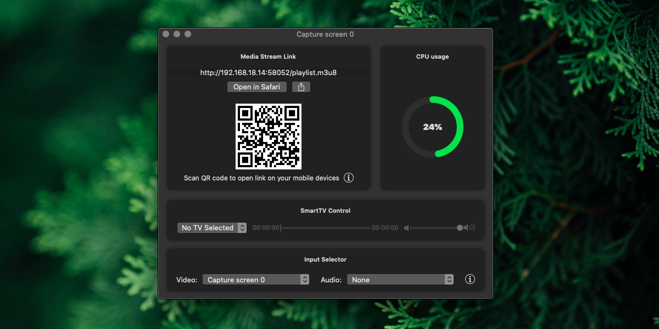The image size is (659, 329).
Task: Expand the Video Capture screen 0 dropdown
Action: [256, 280]
